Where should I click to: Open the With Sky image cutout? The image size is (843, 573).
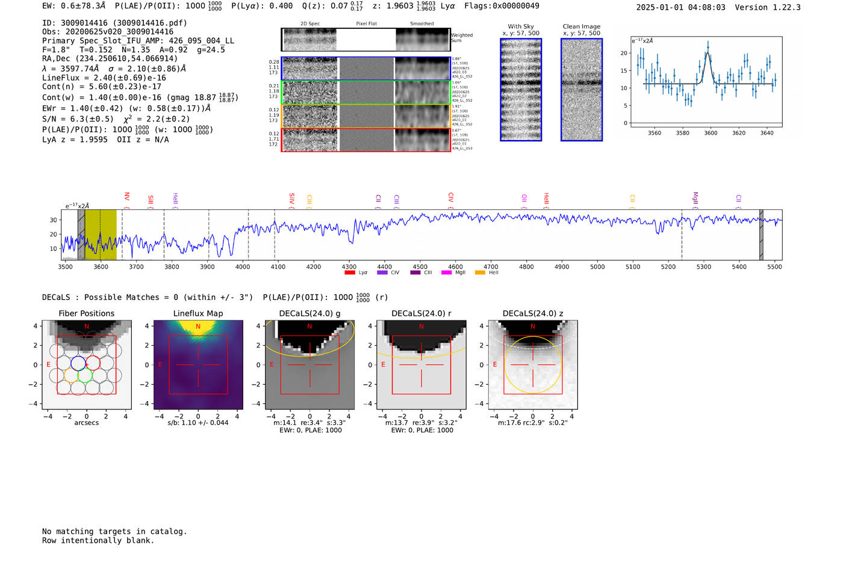click(521, 90)
